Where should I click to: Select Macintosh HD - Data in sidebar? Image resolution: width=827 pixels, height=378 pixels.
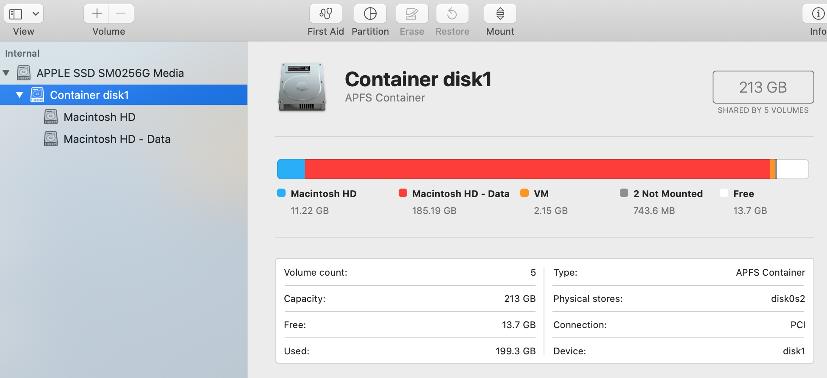124,139
